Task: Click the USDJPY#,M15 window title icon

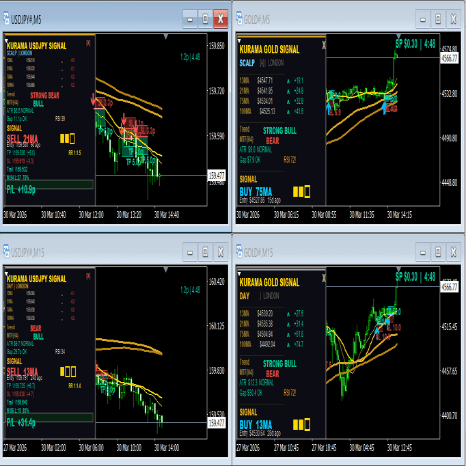Action: tap(6, 251)
